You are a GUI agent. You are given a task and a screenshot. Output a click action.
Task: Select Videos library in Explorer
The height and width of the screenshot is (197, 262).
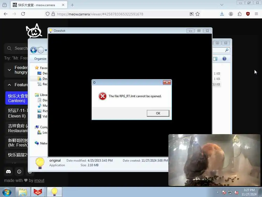tap(42, 116)
